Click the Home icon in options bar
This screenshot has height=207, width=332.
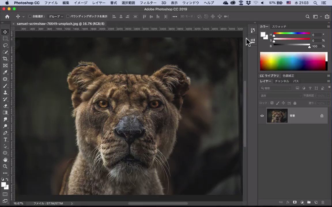point(7,17)
